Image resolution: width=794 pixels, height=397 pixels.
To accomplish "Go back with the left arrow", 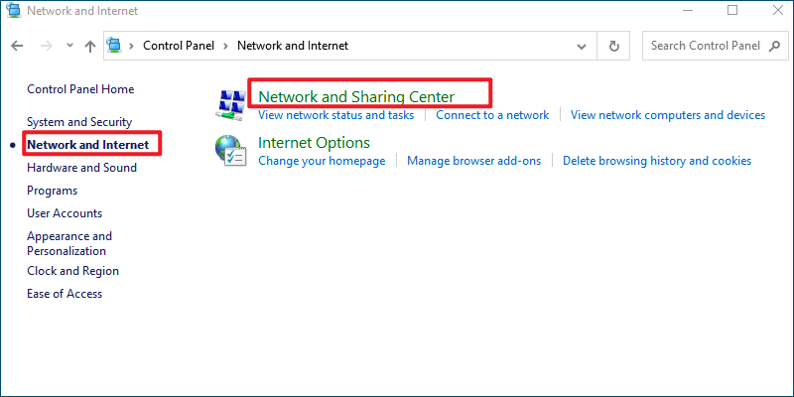I will click(17, 46).
